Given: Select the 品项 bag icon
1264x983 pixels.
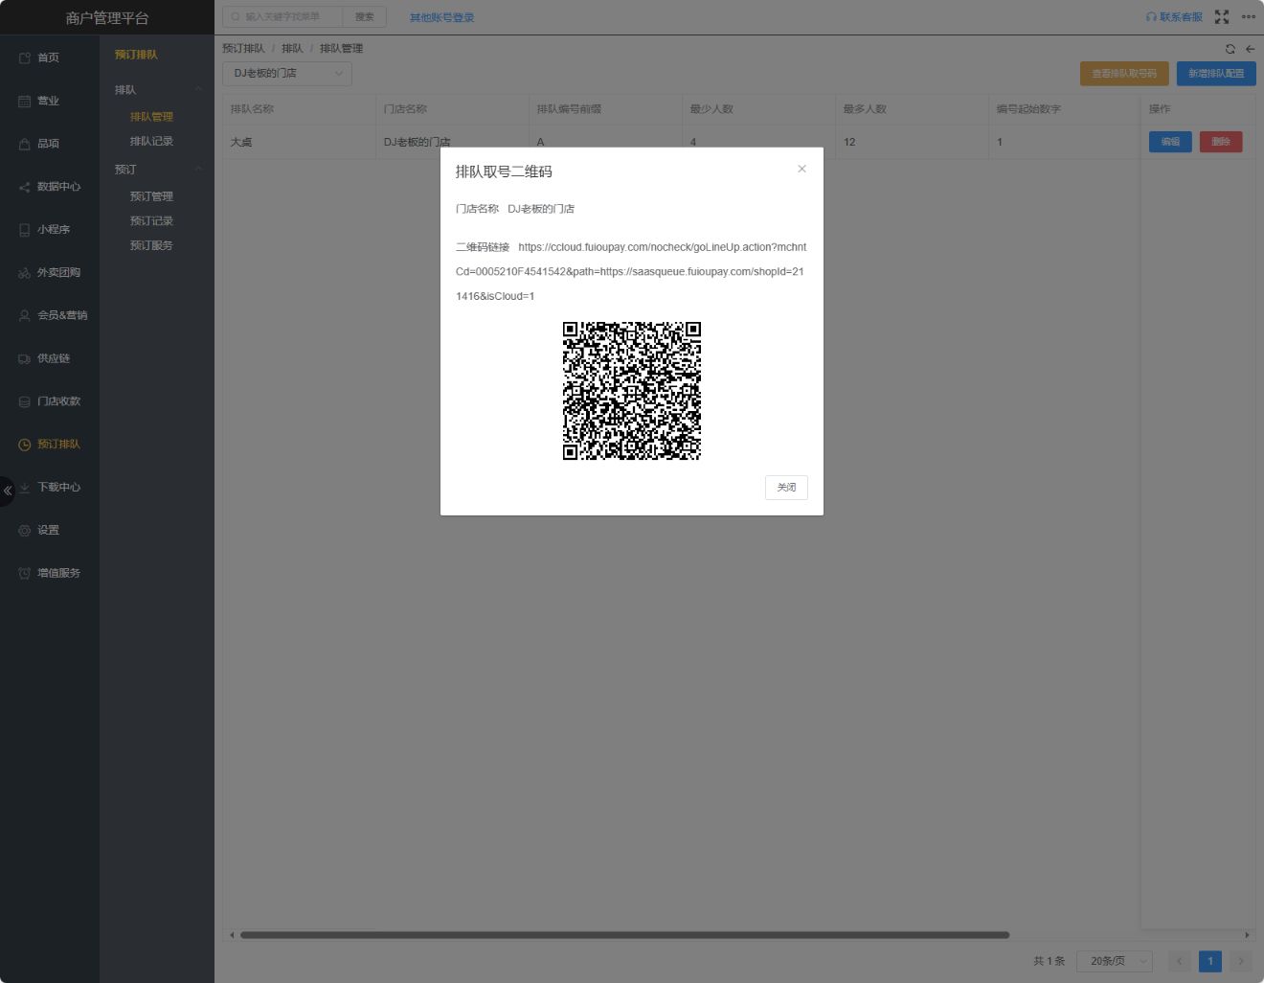Looking at the screenshot, I should (x=25, y=144).
